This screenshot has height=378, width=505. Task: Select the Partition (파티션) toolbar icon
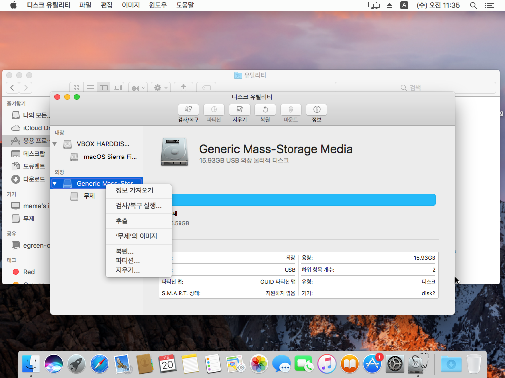[x=214, y=110]
